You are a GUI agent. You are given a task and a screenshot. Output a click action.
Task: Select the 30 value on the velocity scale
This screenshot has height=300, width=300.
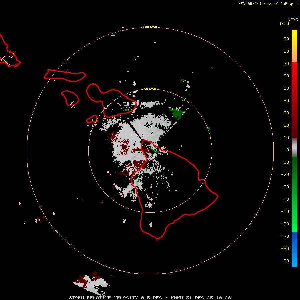coord(286,113)
